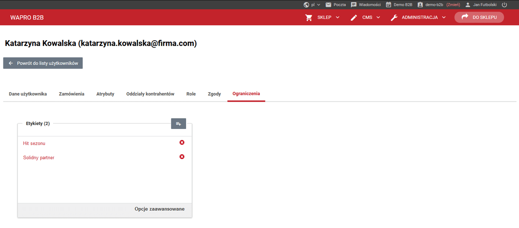519x228 pixels.
Task: Click the Demo B2B label
Action: 403,5
